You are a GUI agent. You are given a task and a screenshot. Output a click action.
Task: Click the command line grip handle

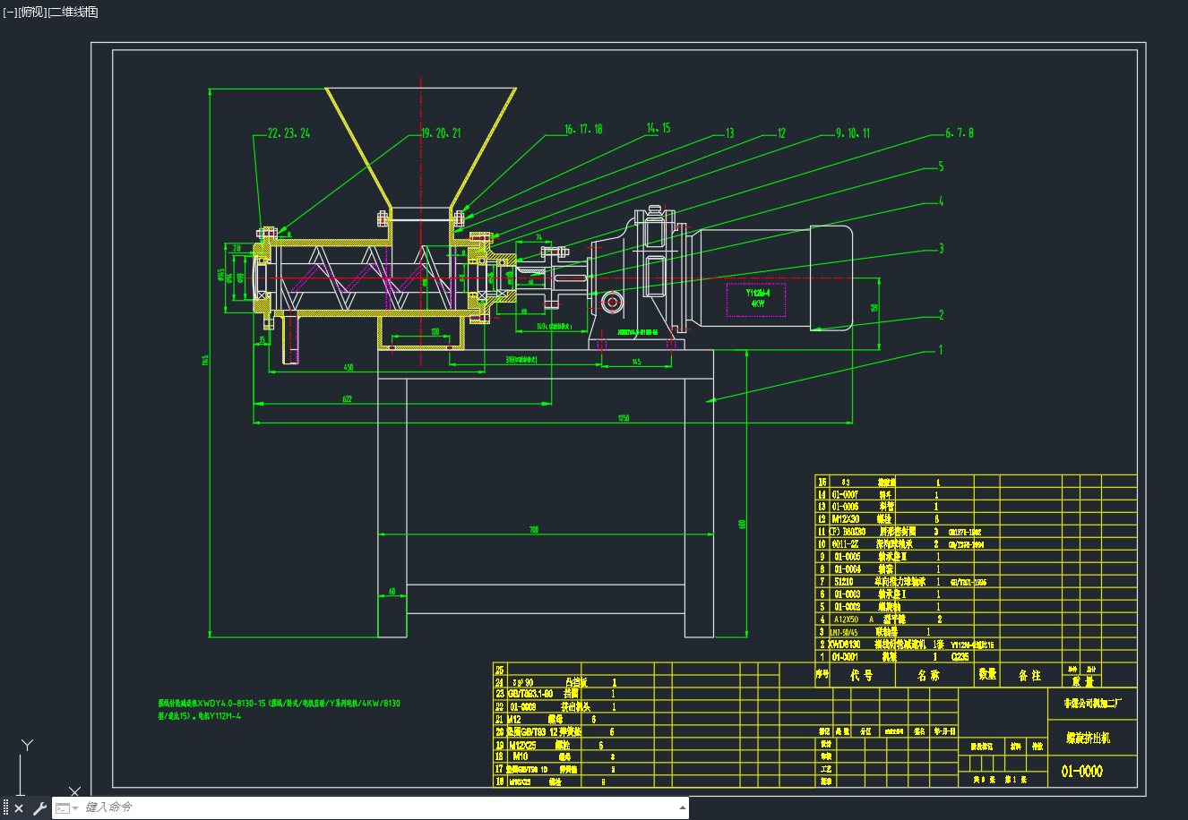[5, 807]
